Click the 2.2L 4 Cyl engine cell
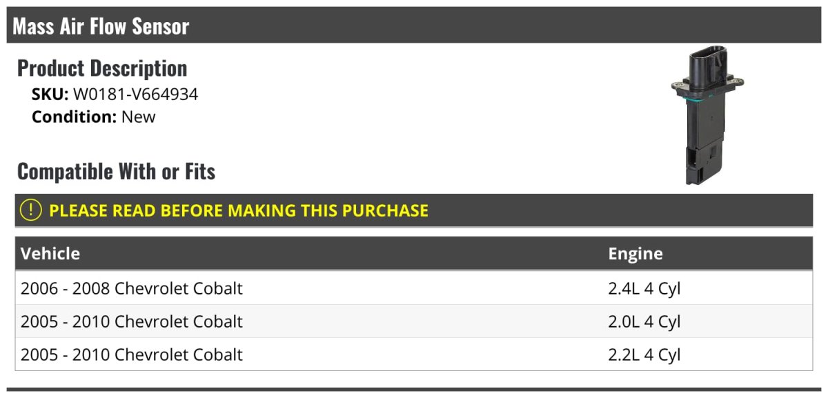This screenshot has height=398, width=828. (x=644, y=355)
